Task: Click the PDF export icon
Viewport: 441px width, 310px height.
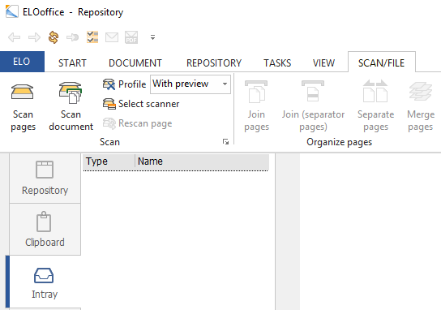Action: pos(131,37)
